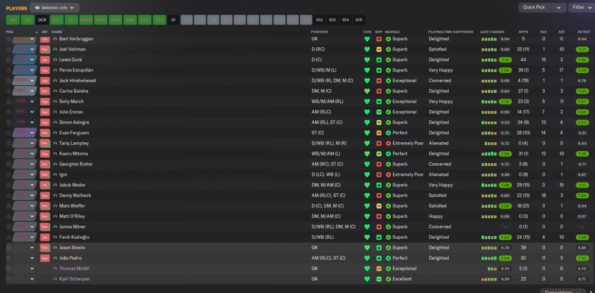Click Pervis Estupiñán's Vac info badge
Screen dimensions: 595x293
tap(45, 70)
